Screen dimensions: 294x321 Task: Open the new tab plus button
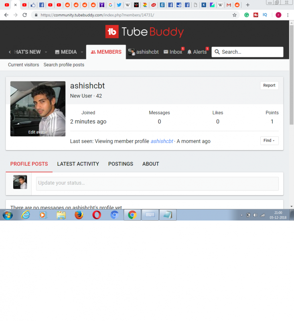click(247, 5)
